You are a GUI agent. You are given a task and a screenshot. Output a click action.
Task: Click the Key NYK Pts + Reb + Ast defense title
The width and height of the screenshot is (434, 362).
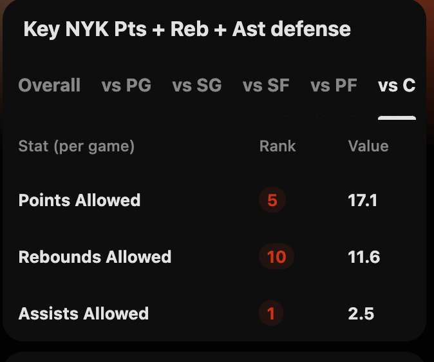(187, 29)
